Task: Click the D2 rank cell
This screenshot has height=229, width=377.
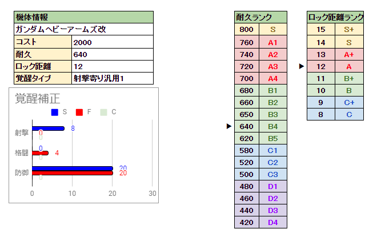Action: [x=273, y=199]
